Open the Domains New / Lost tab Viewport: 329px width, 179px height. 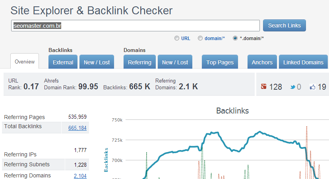tap(175, 62)
